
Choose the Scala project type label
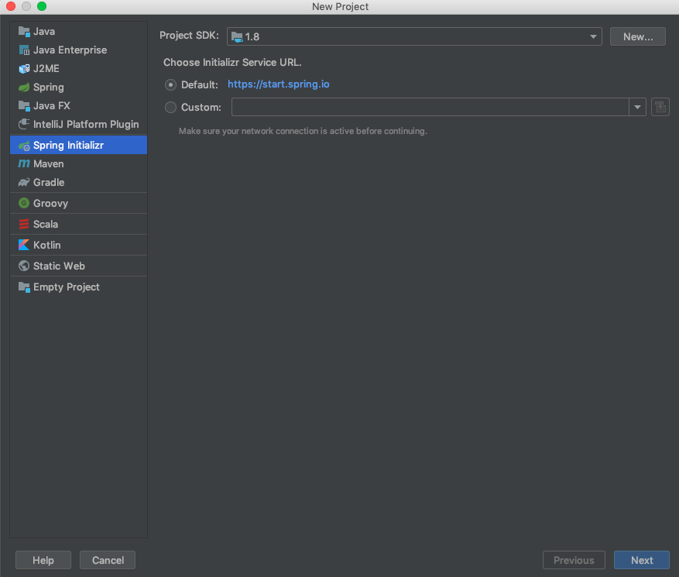(46, 225)
